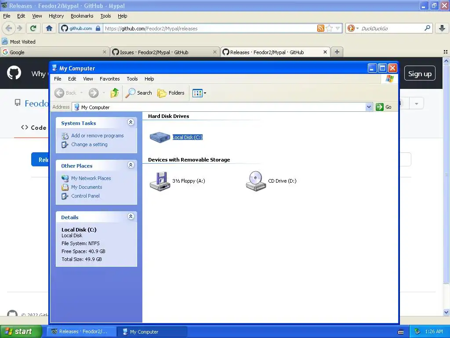The image size is (450, 338).
Task: Open My Network Places
Action: click(91, 178)
